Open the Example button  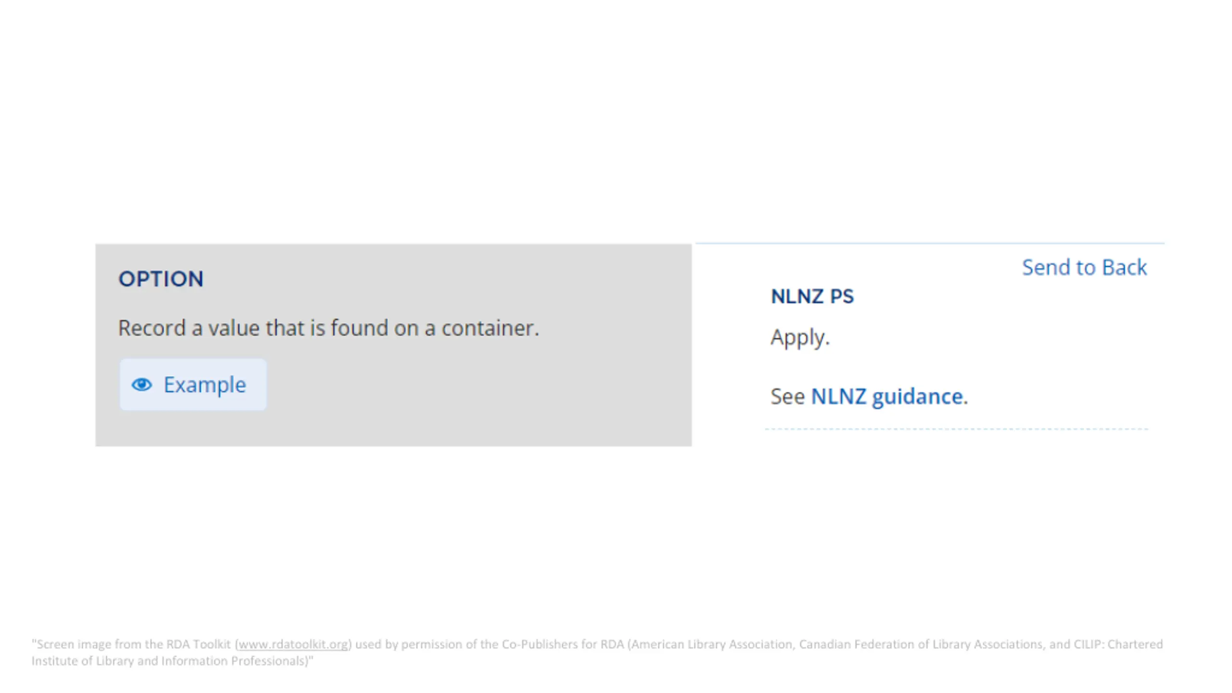(193, 385)
